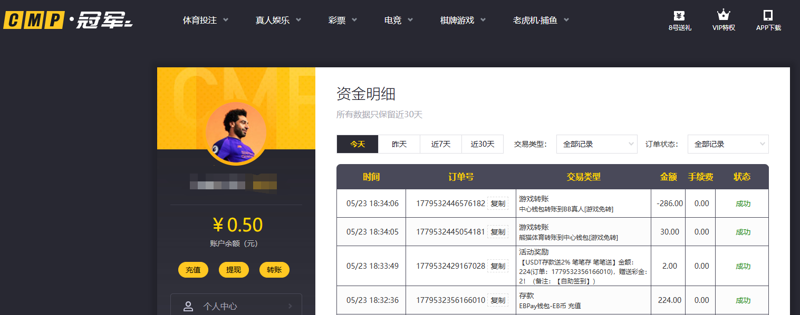Select the 今天 tab
Image resolution: width=800 pixels, height=315 pixels.
(x=358, y=144)
